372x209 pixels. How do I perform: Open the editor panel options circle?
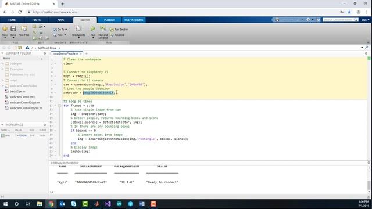366,53
